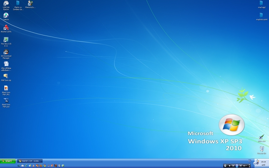Select the P&P form.zip archive file
Image resolution: width=269 pixels, height=168 pixels.
(6, 77)
